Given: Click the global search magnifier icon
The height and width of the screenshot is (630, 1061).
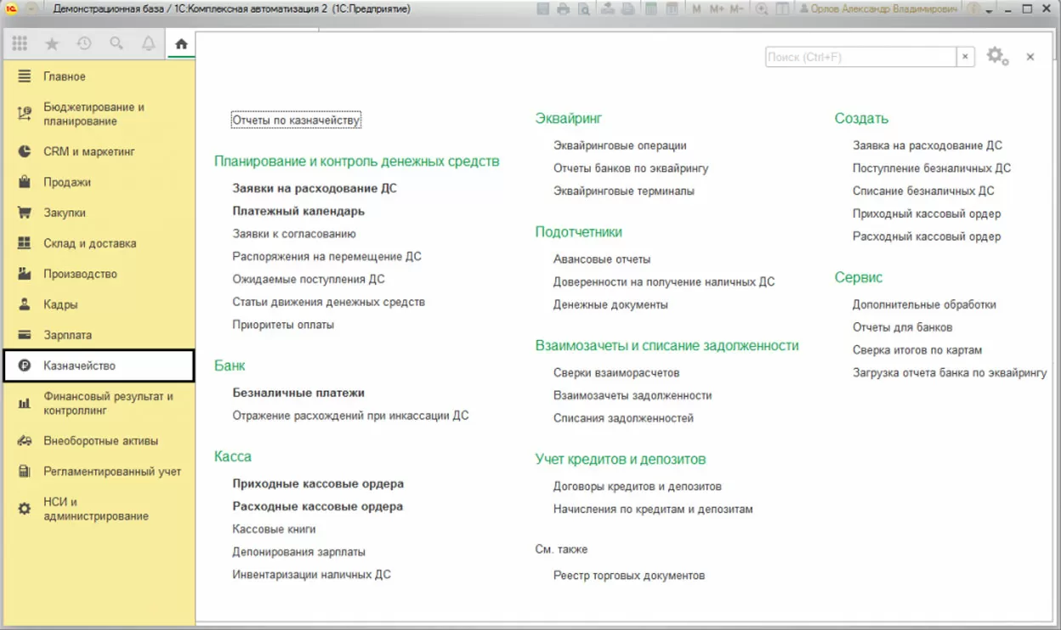Looking at the screenshot, I should coord(116,43).
